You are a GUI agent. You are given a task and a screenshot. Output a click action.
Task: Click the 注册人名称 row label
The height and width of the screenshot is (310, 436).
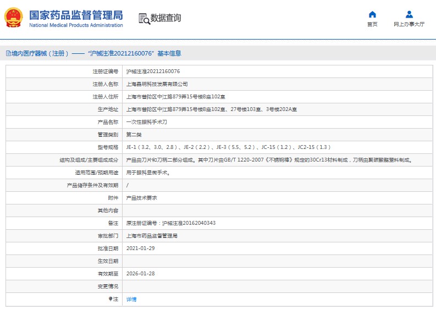(106, 84)
